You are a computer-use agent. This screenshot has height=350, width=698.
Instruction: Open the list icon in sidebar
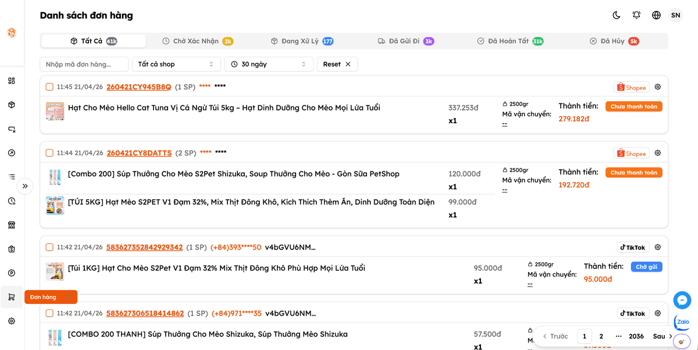tap(12, 177)
